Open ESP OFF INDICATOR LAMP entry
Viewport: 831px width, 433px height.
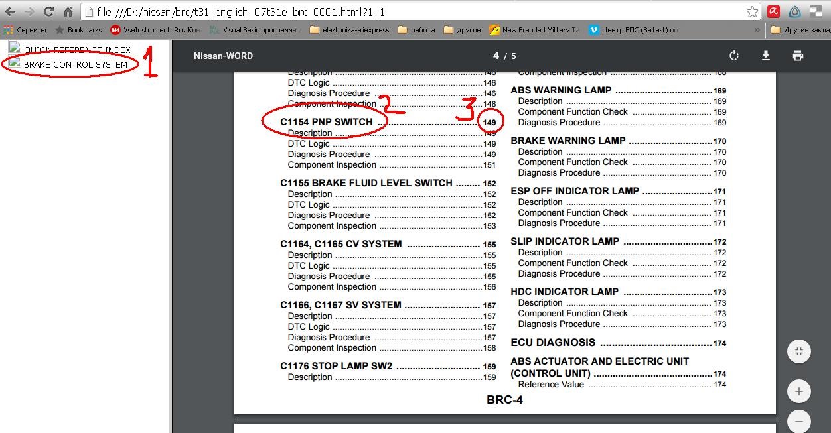pos(575,191)
